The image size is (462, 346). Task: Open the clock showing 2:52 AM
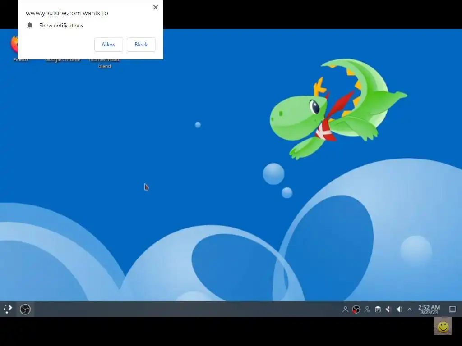(429, 310)
